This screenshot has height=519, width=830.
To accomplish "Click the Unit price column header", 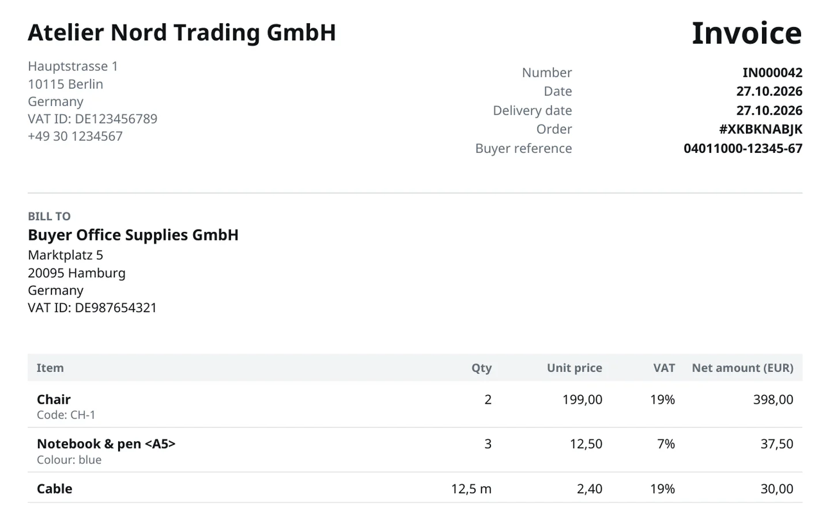I will tap(574, 368).
